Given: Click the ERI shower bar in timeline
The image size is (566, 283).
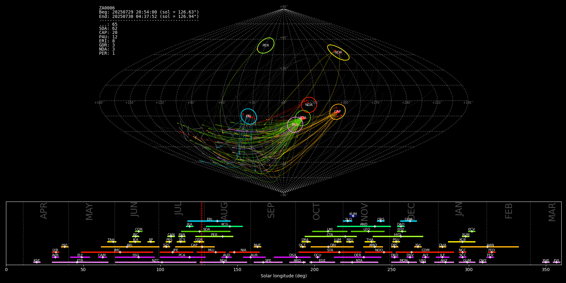Looking at the screenshot, I should (x=209, y=221).
